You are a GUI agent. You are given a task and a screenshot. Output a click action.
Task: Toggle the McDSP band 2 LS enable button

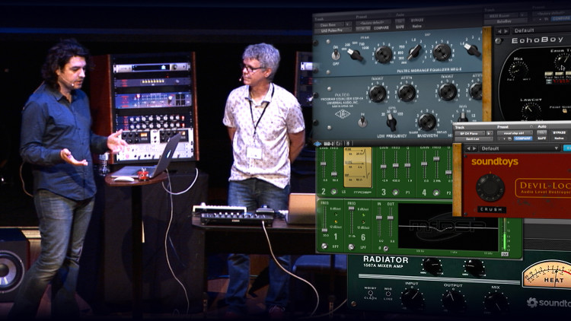click(x=333, y=192)
